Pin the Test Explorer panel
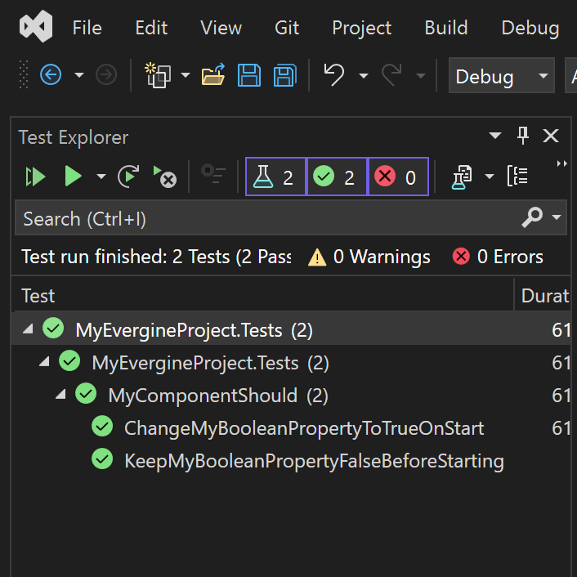Image resolution: width=577 pixels, height=577 pixels. (x=524, y=136)
